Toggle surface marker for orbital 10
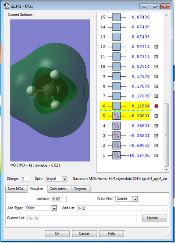This screenshot has height=243, width=175. pyautogui.click(x=156, y=67)
